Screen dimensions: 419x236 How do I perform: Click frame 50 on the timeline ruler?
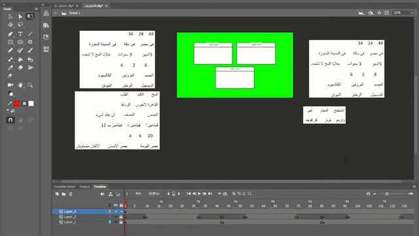[x=240, y=206]
